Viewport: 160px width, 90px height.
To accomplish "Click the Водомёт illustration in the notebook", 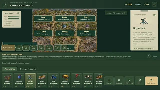I will (x=144, y=21).
